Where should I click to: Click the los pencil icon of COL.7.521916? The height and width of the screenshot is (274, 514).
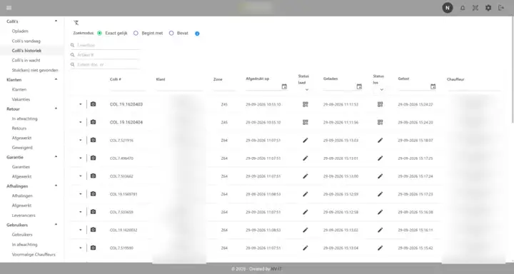pyautogui.click(x=381, y=141)
